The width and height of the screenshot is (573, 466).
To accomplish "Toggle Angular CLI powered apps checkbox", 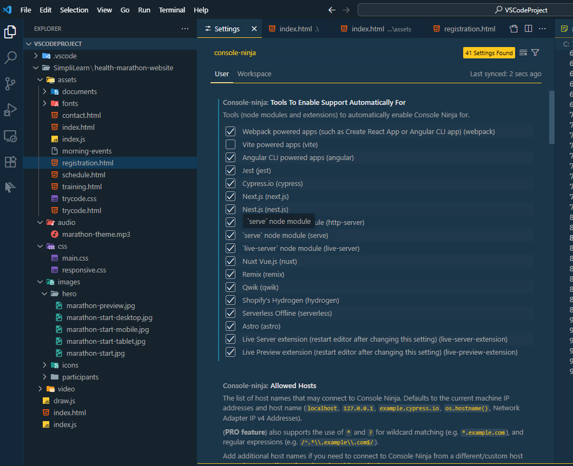I will 230,157.
